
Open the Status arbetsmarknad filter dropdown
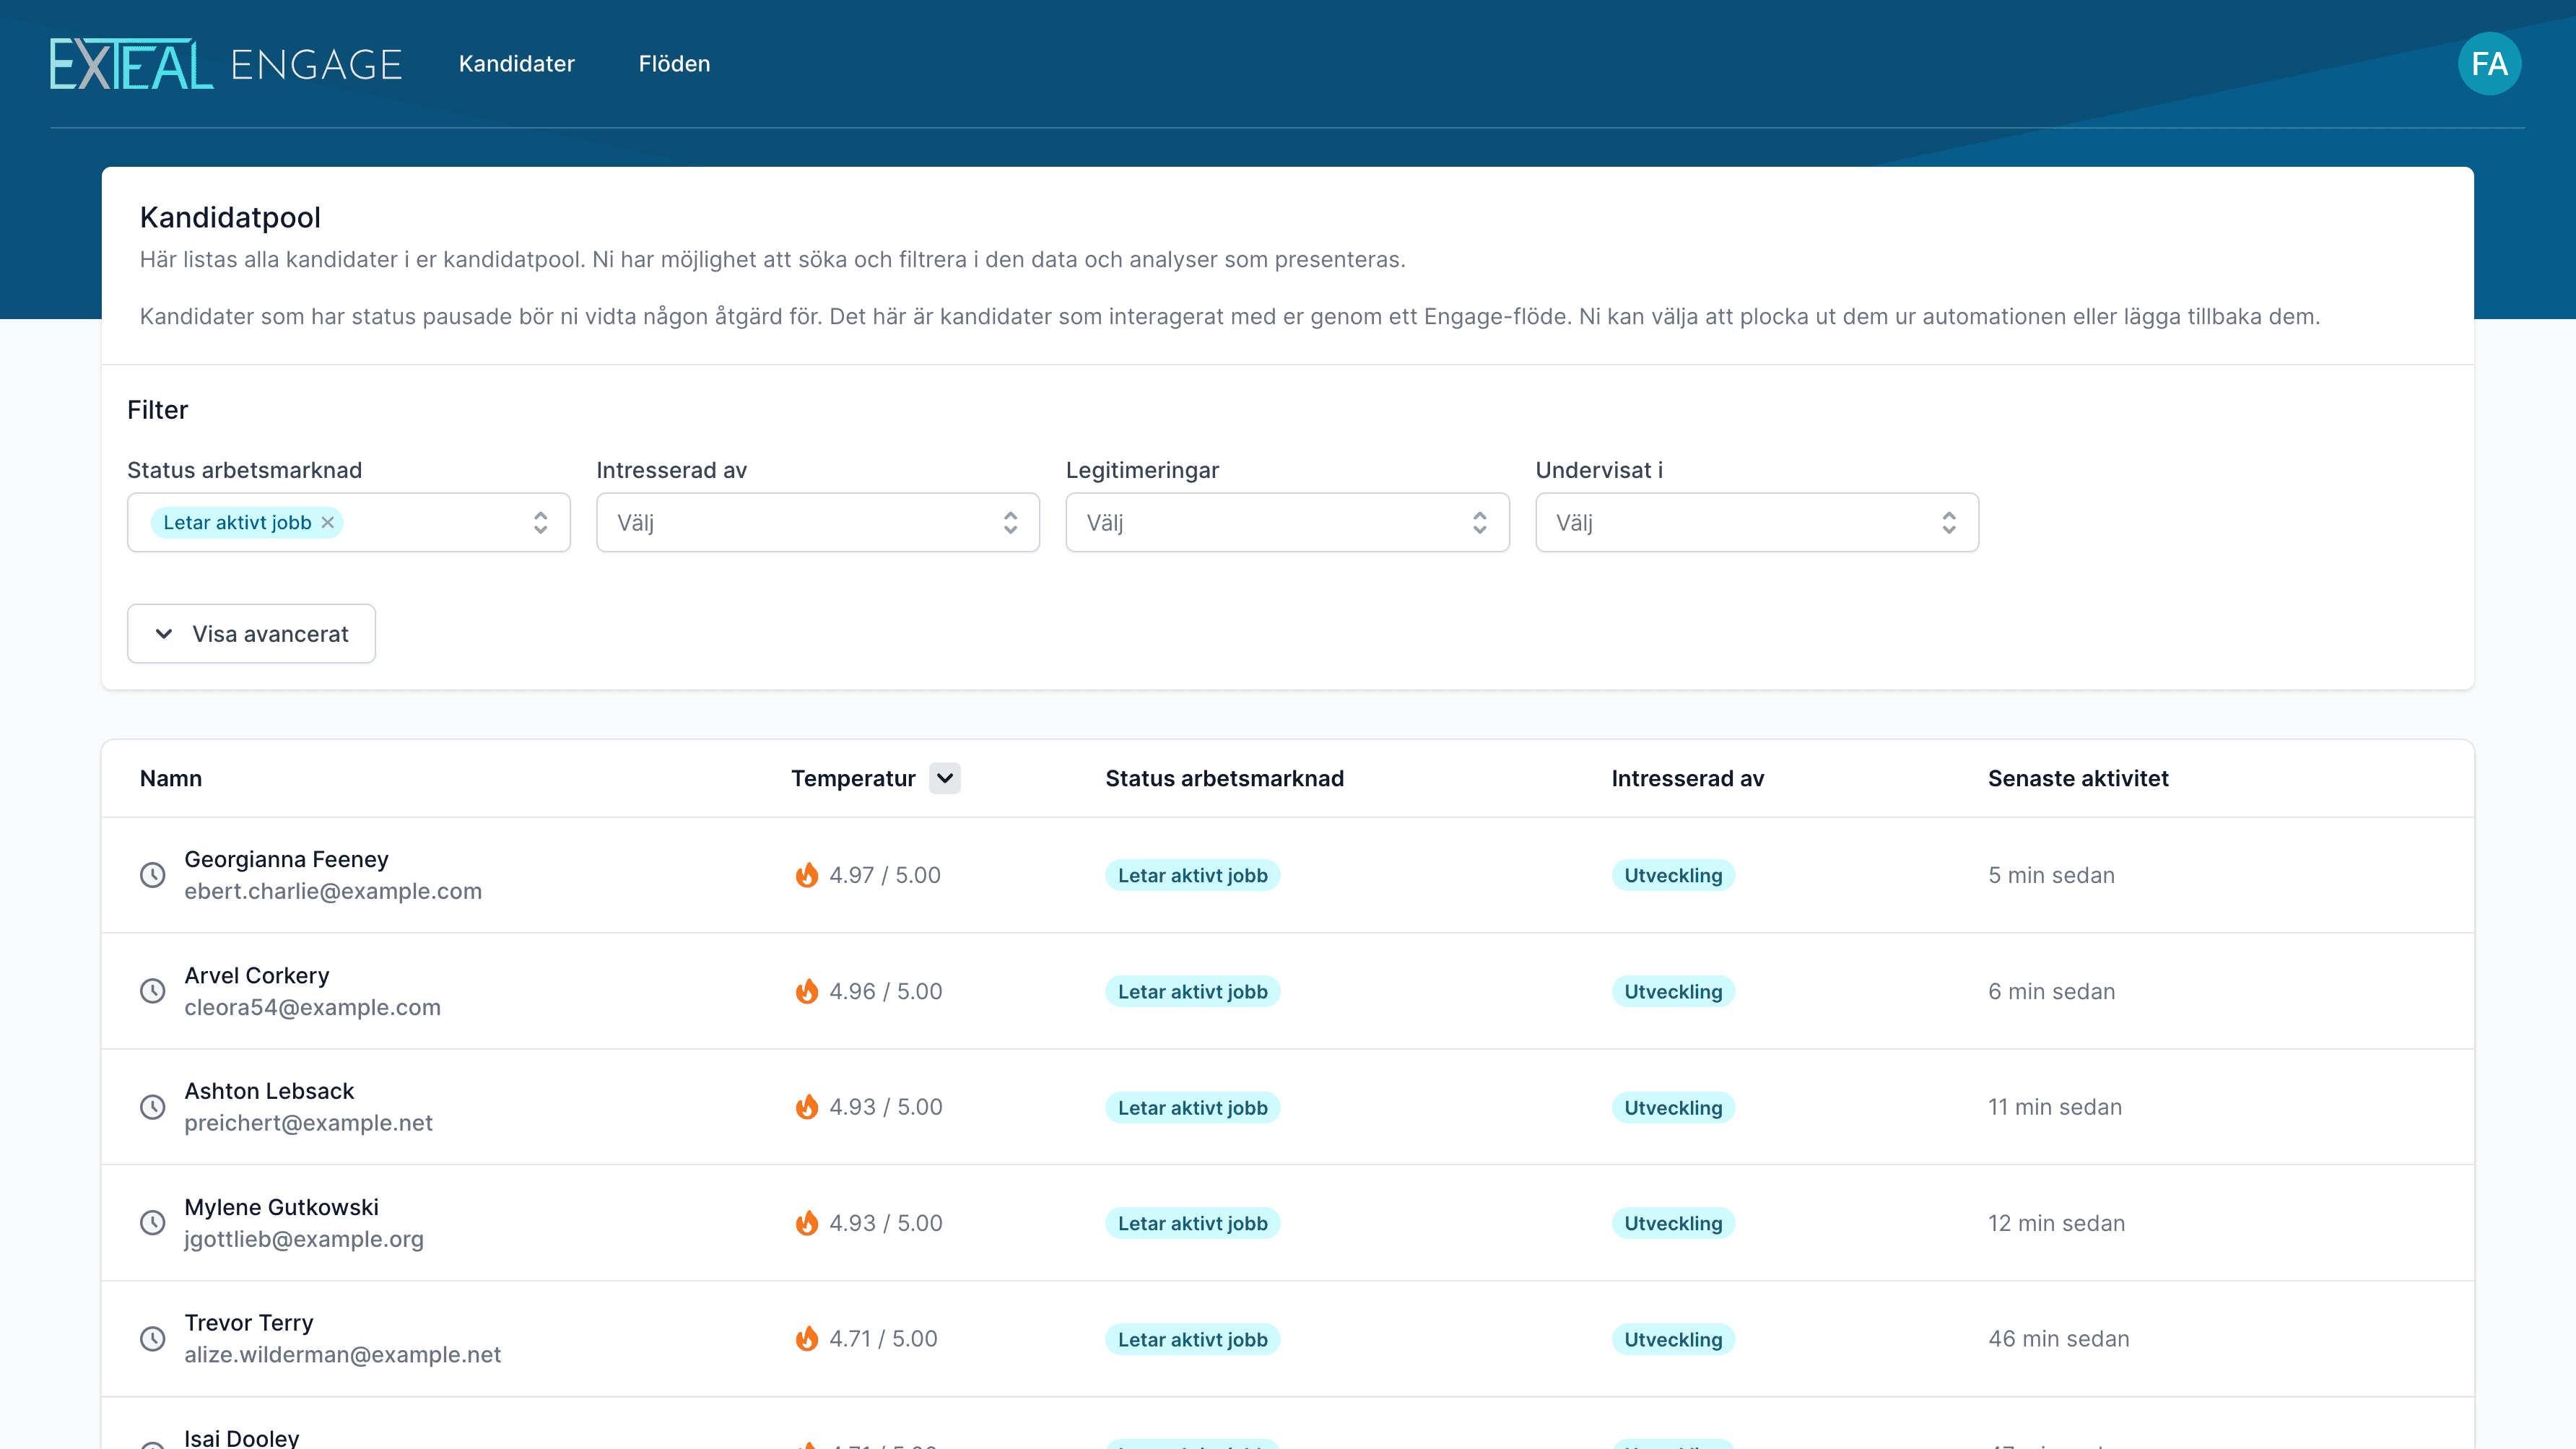click(348, 522)
